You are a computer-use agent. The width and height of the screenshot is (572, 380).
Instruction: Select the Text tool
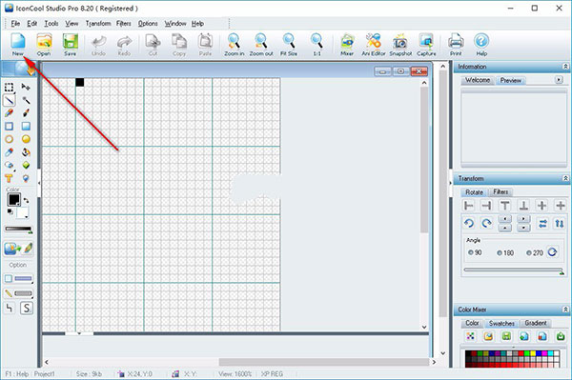pos(10,178)
